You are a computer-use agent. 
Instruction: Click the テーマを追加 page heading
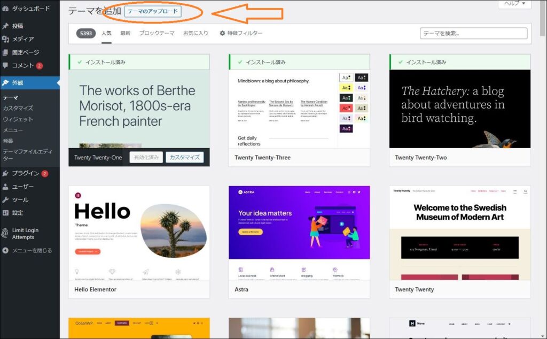(95, 11)
